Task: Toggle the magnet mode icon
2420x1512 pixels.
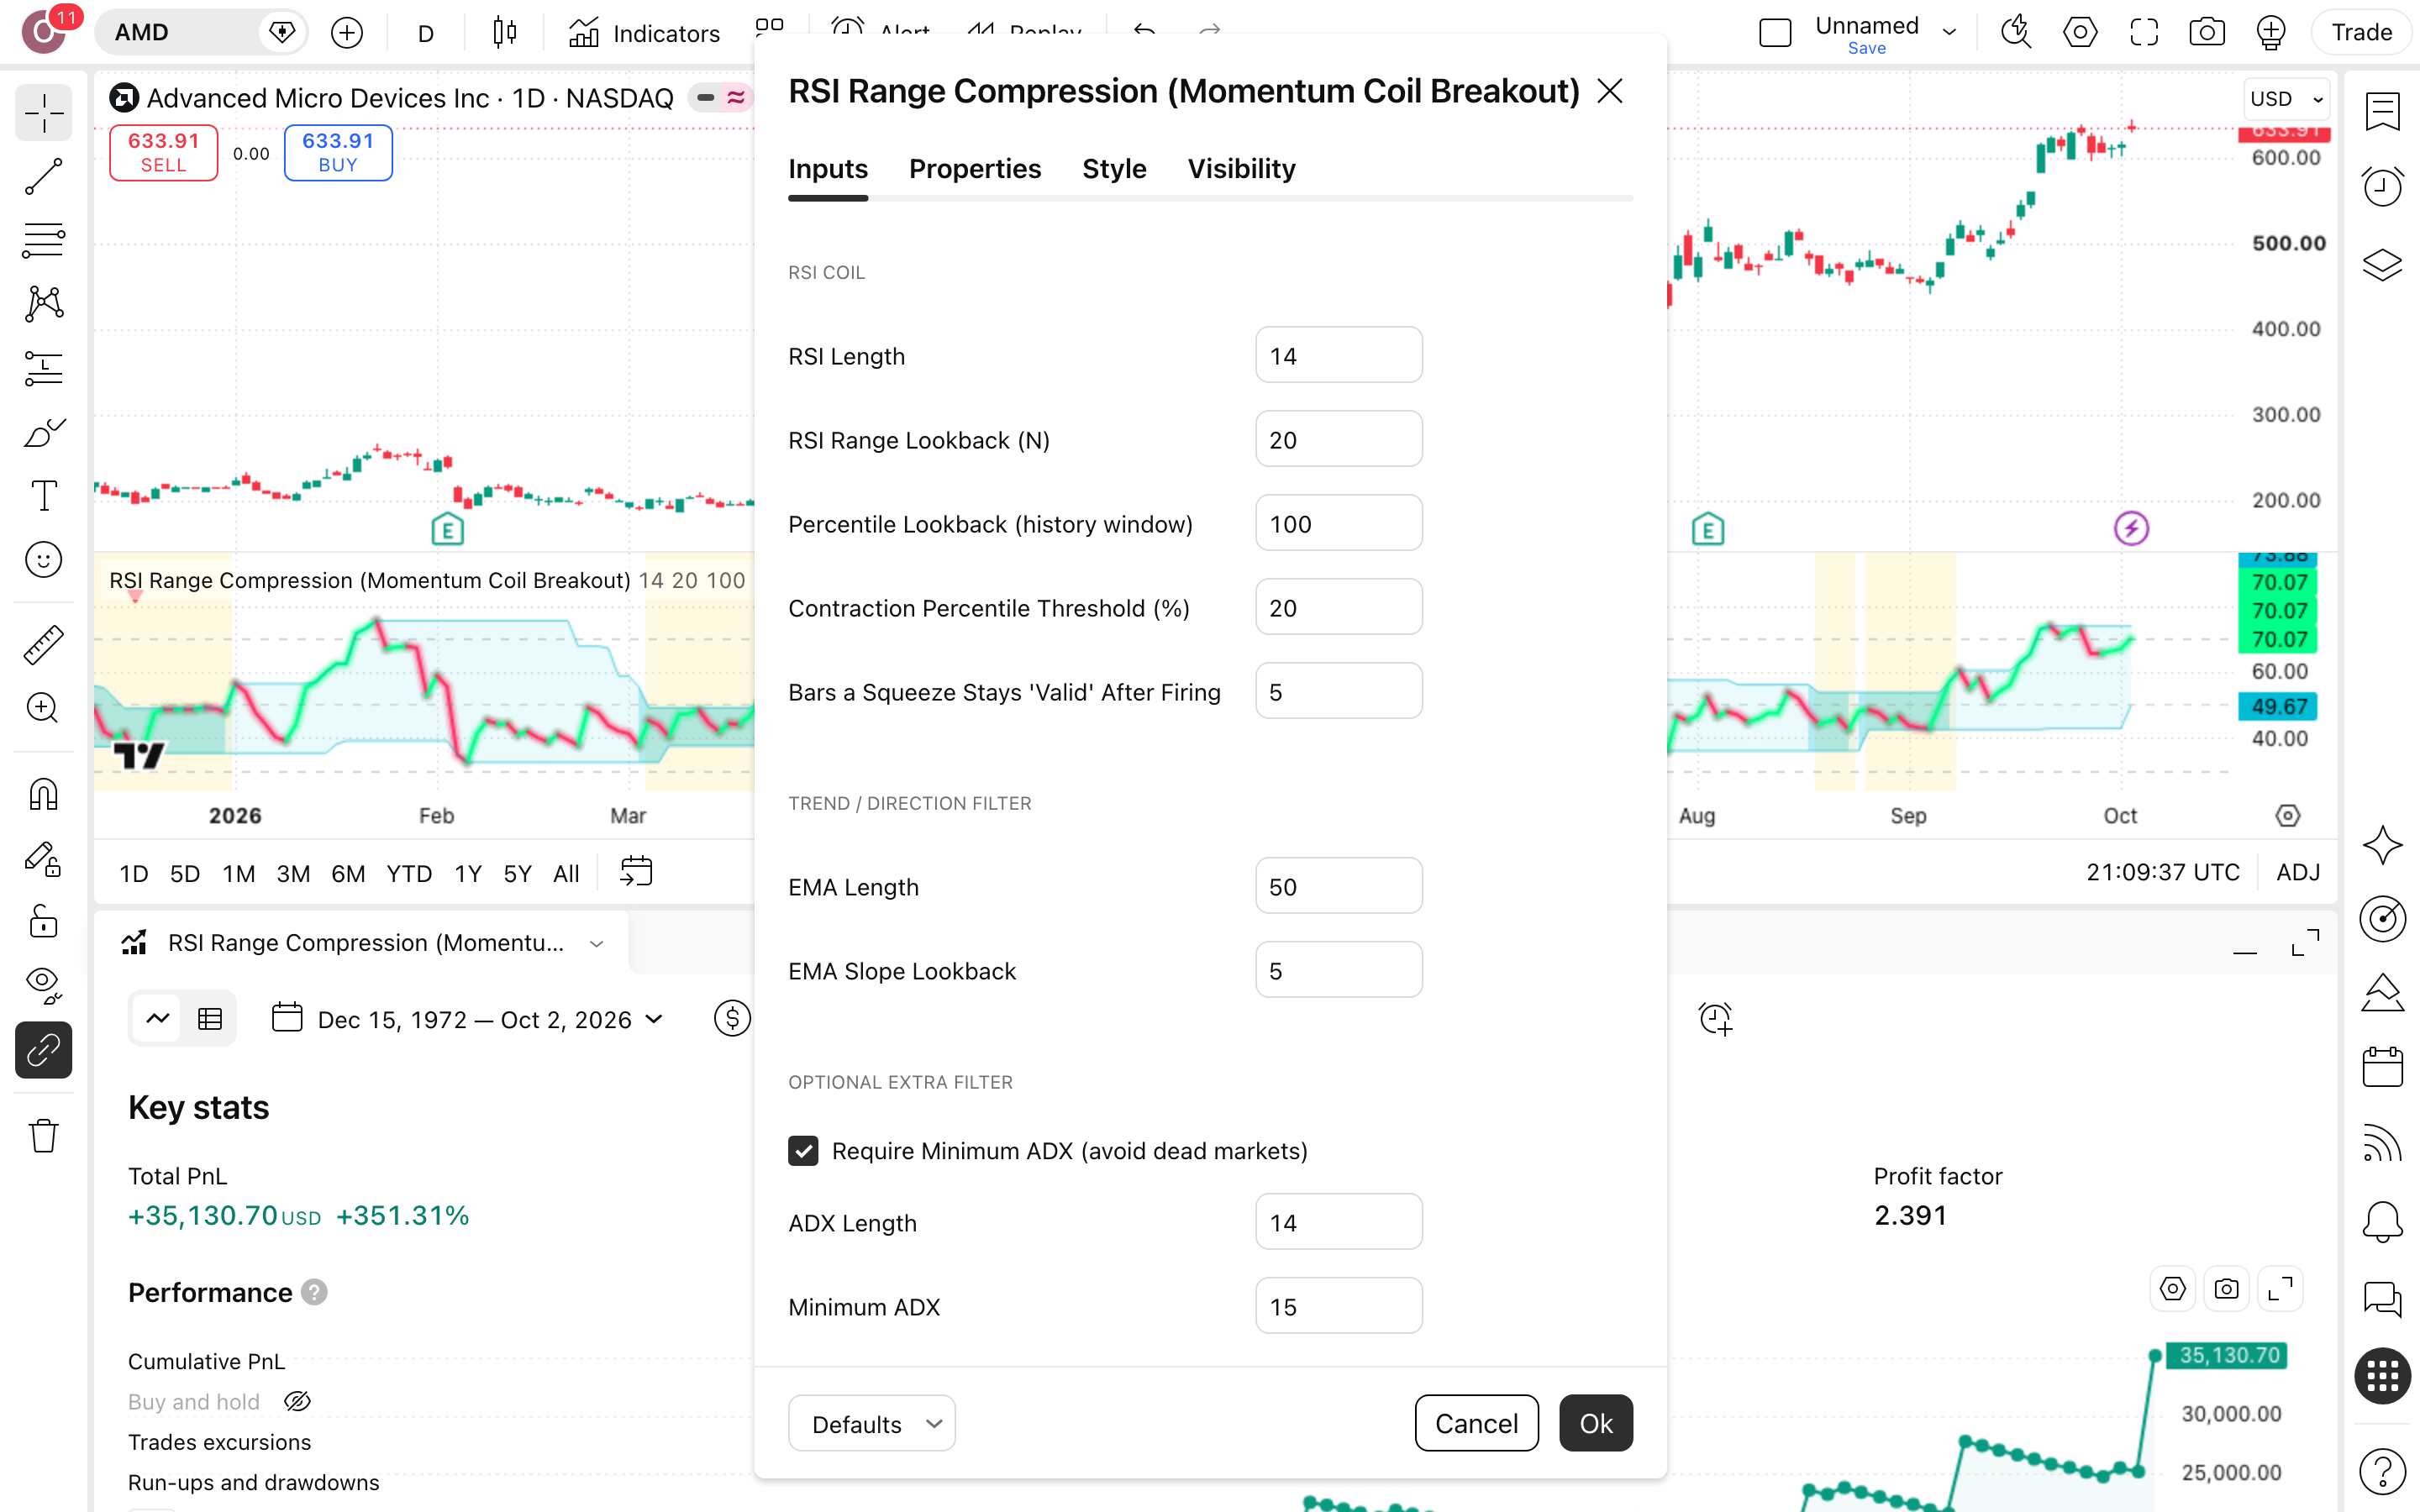Action: coord(43,794)
